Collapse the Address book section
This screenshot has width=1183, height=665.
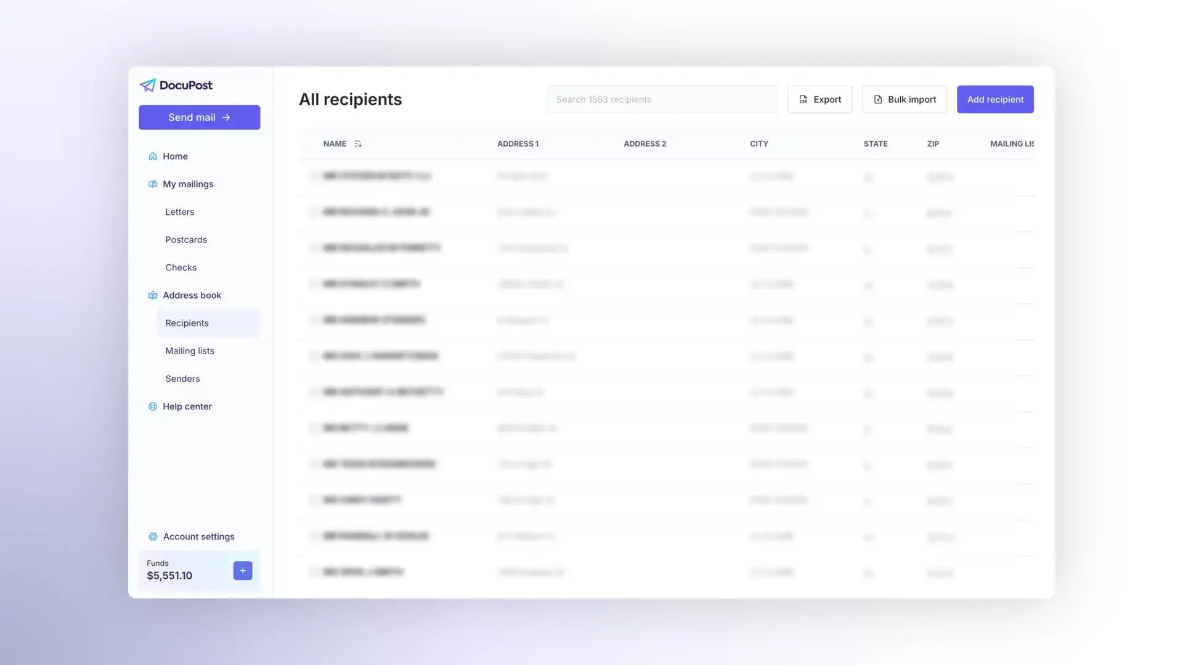coord(192,296)
